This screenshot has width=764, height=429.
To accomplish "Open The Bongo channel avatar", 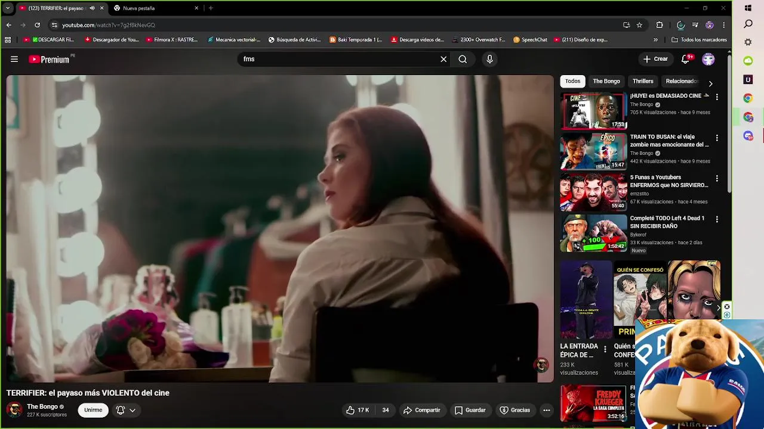I will 14,410.
